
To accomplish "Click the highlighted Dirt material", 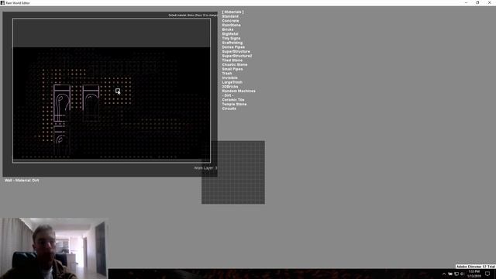I will click(x=227, y=95).
